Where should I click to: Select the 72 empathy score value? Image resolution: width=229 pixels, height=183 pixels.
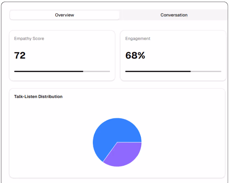[x=19, y=55]
